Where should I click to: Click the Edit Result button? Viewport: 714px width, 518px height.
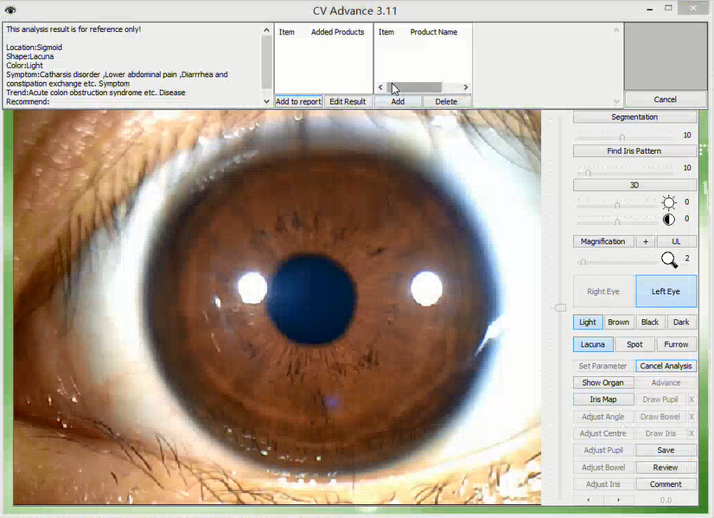347,101
